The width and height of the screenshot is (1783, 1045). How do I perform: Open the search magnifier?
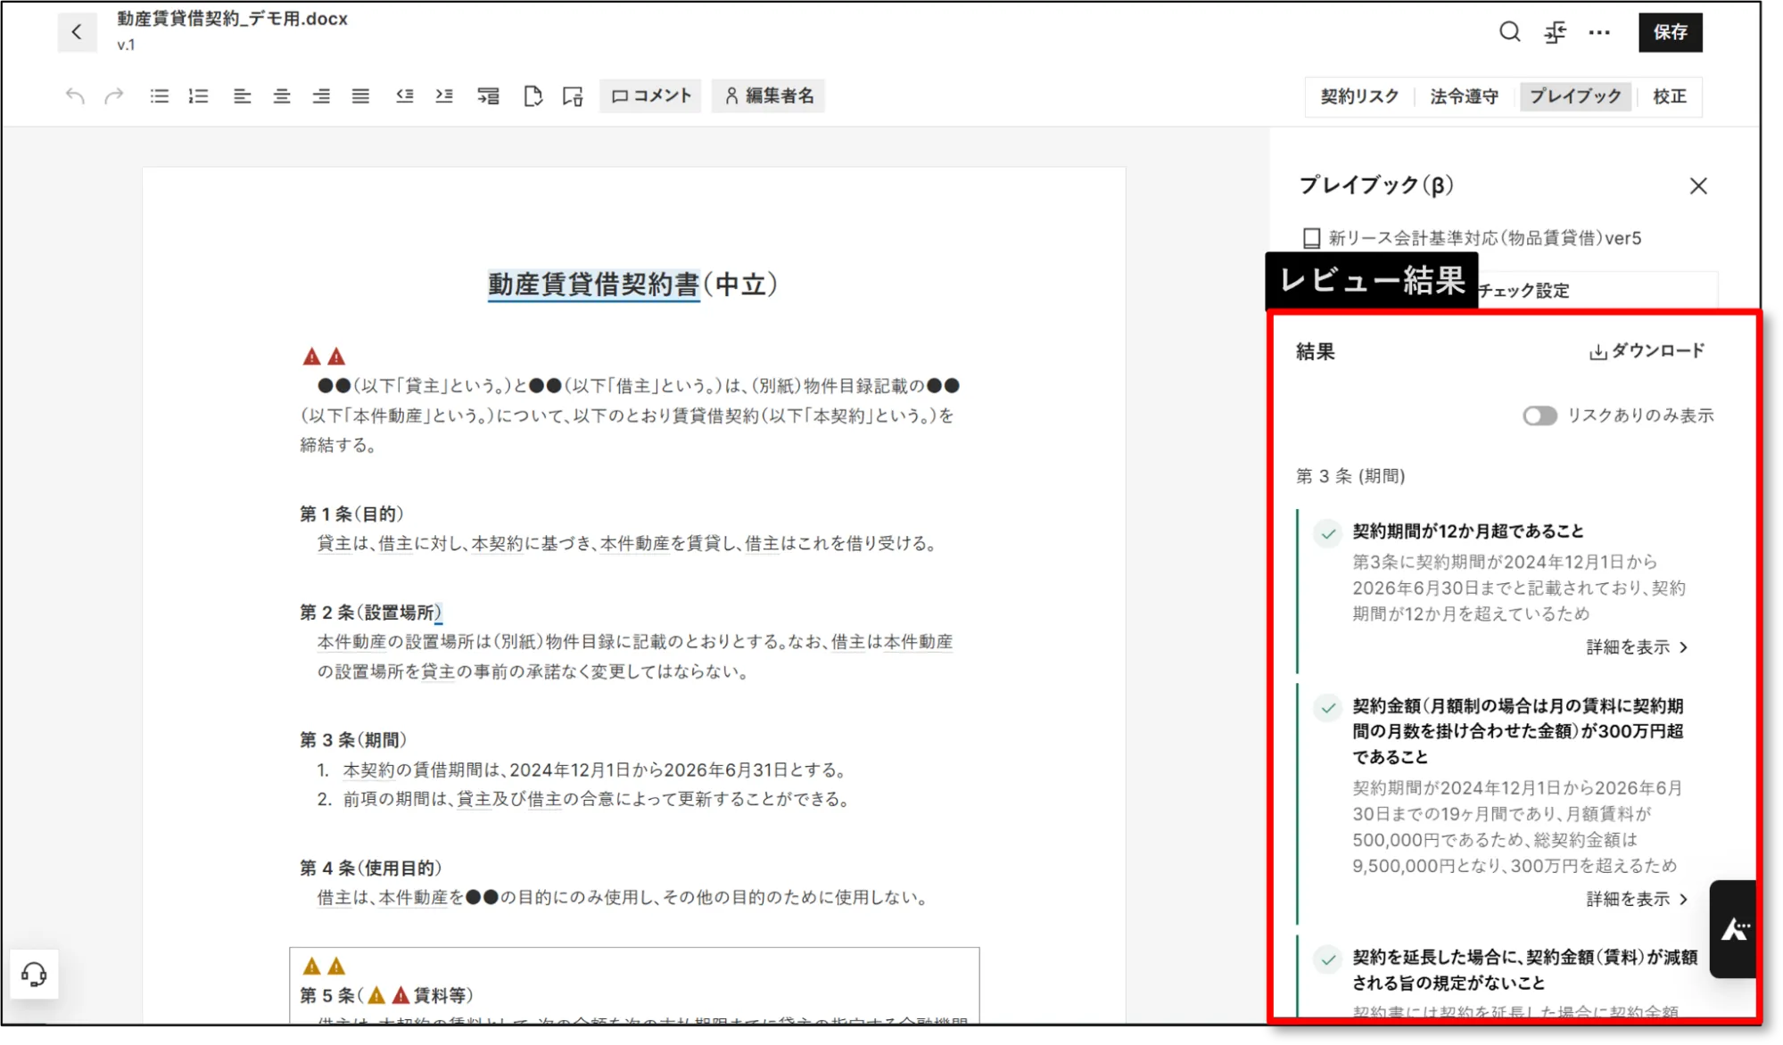(1509, 32)
